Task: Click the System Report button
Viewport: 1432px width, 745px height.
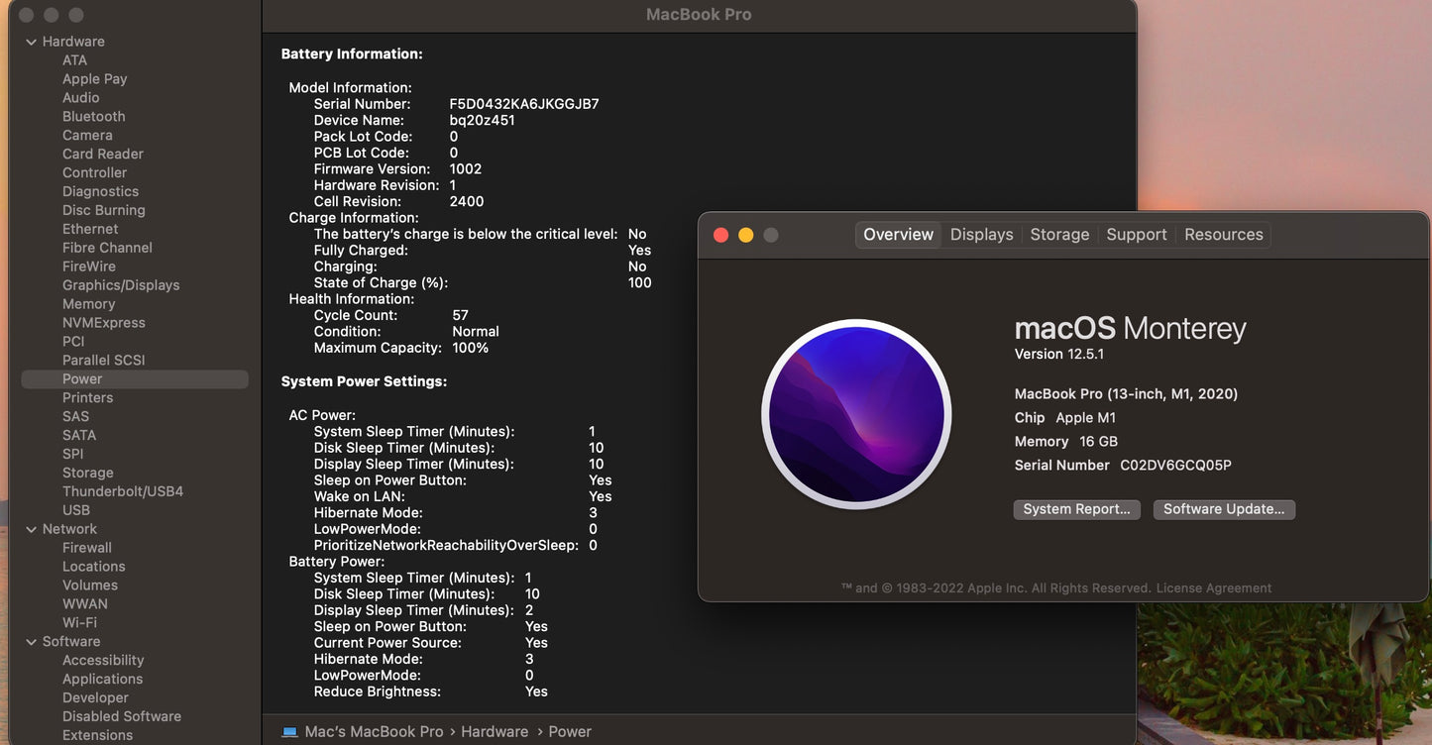Action: click(1076, 509)
